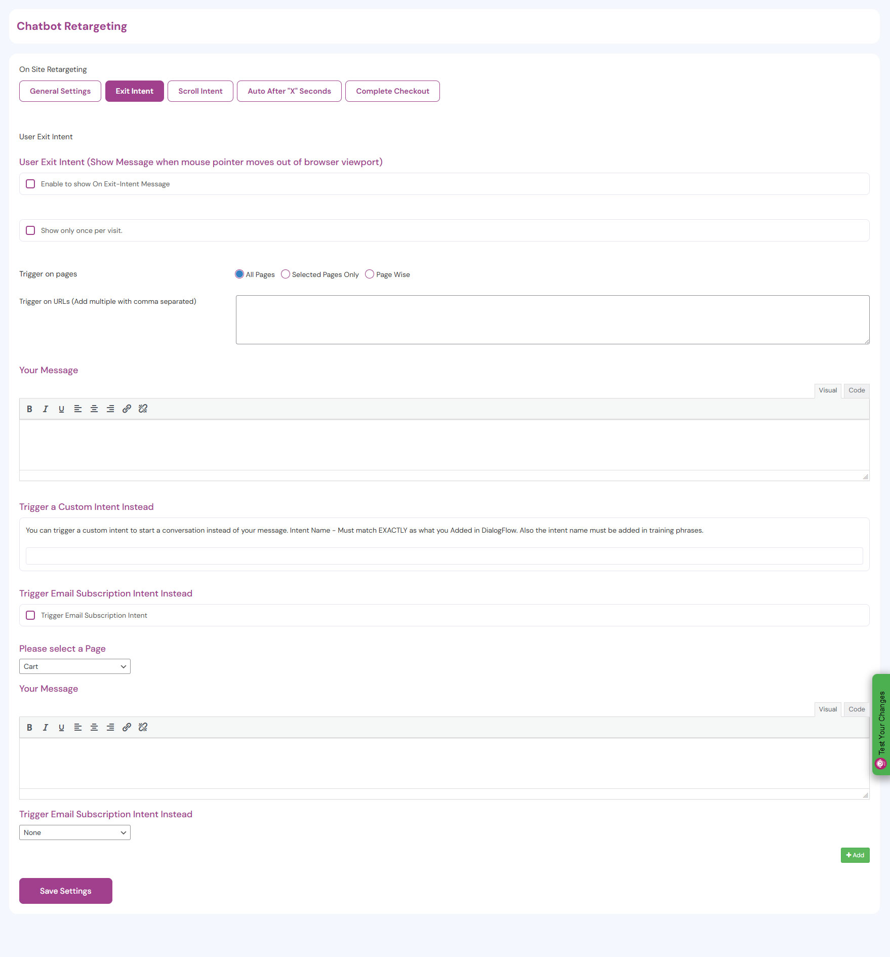Click Bold icon in first message editor

29,409
